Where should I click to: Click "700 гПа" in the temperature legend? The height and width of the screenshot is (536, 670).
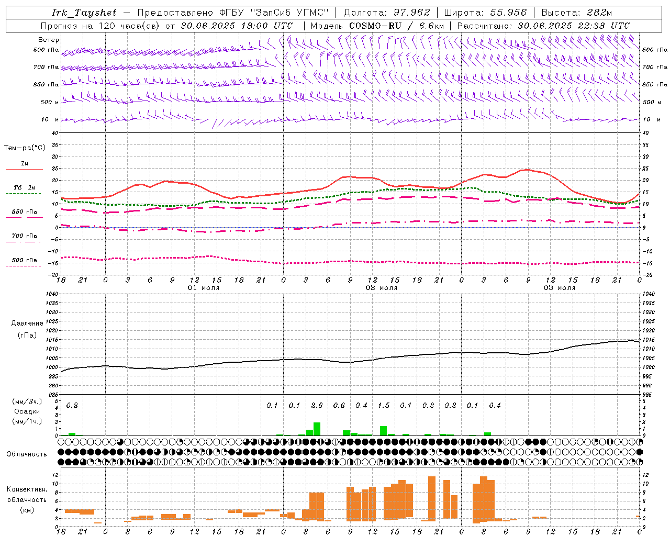(25, 236)
